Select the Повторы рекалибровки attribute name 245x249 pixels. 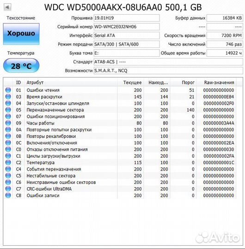click(51, 136)
